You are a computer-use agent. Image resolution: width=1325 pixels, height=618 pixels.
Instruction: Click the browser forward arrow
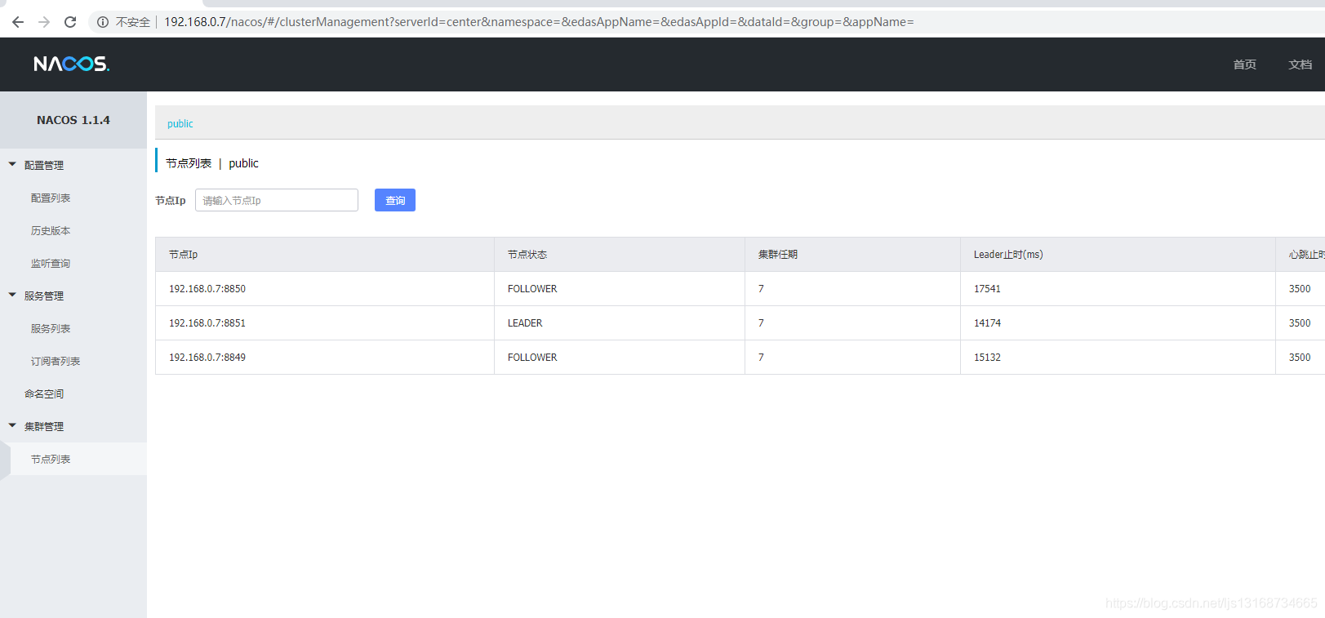pos(44,22)
